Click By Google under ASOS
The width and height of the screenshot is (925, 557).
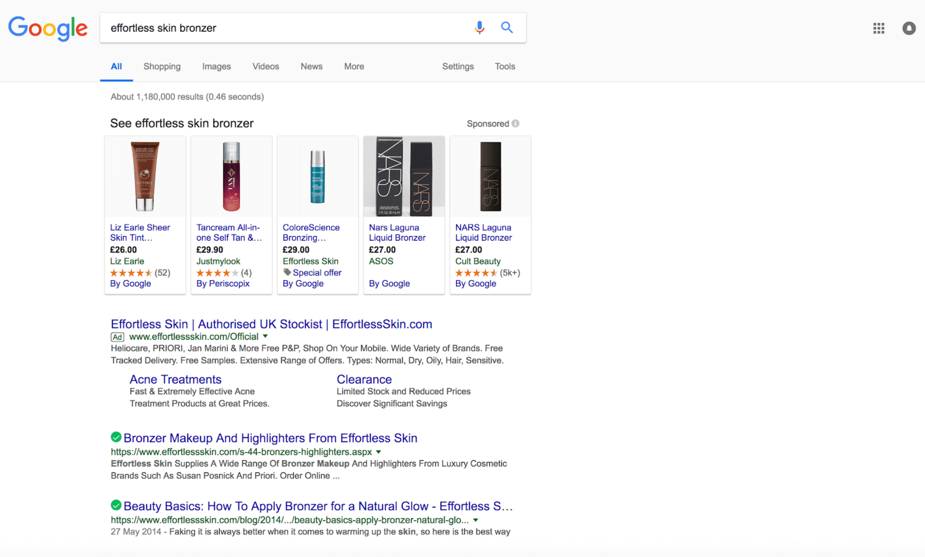click(x=389, y=283)
